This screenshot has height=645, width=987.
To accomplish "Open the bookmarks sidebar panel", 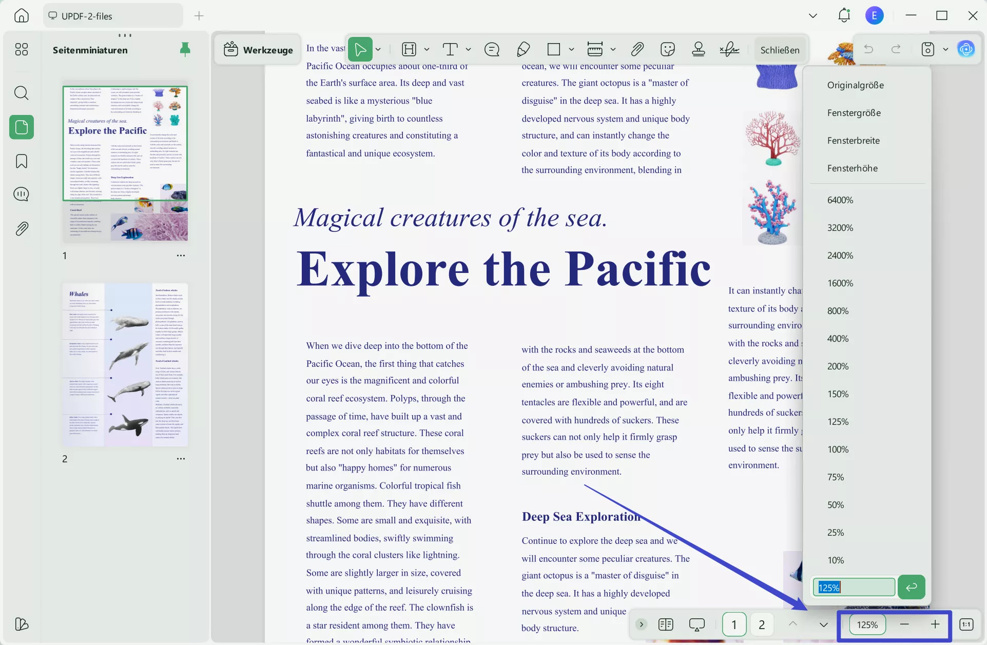I will 21,161.
